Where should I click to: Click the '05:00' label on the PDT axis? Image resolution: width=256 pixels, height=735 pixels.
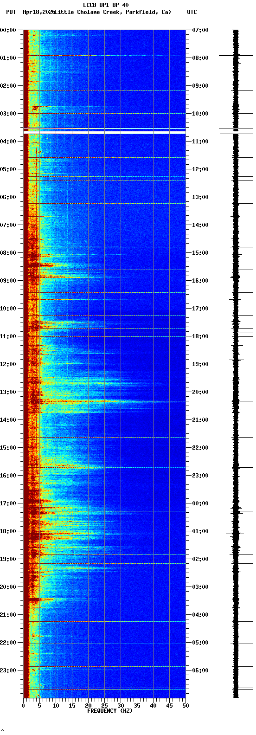click(8, 169)
